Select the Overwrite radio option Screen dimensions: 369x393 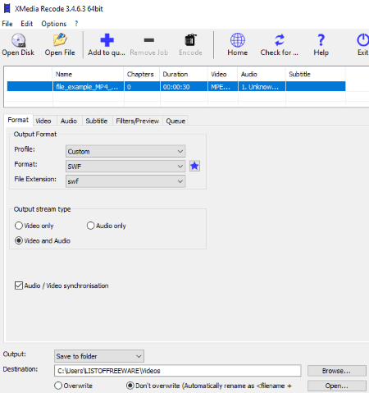tap(58, 386)
